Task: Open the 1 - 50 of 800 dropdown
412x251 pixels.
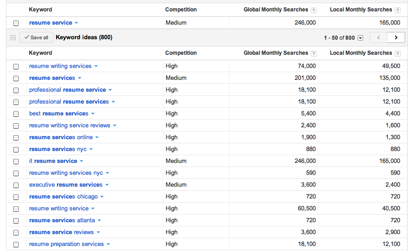Action: (360, 38)
